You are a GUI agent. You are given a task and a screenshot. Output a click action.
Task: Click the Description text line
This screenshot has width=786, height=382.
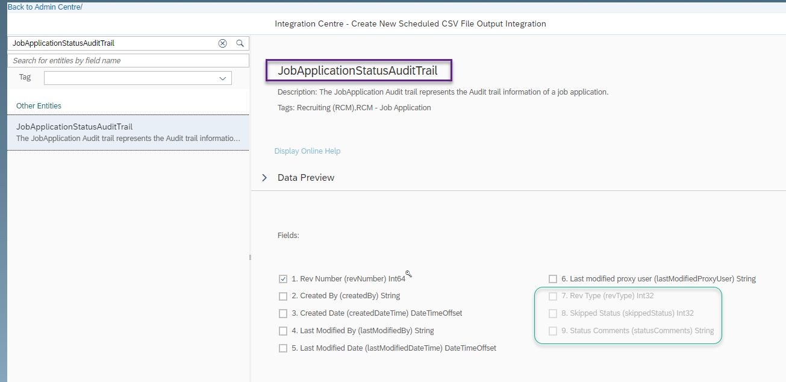click(443, 92)
